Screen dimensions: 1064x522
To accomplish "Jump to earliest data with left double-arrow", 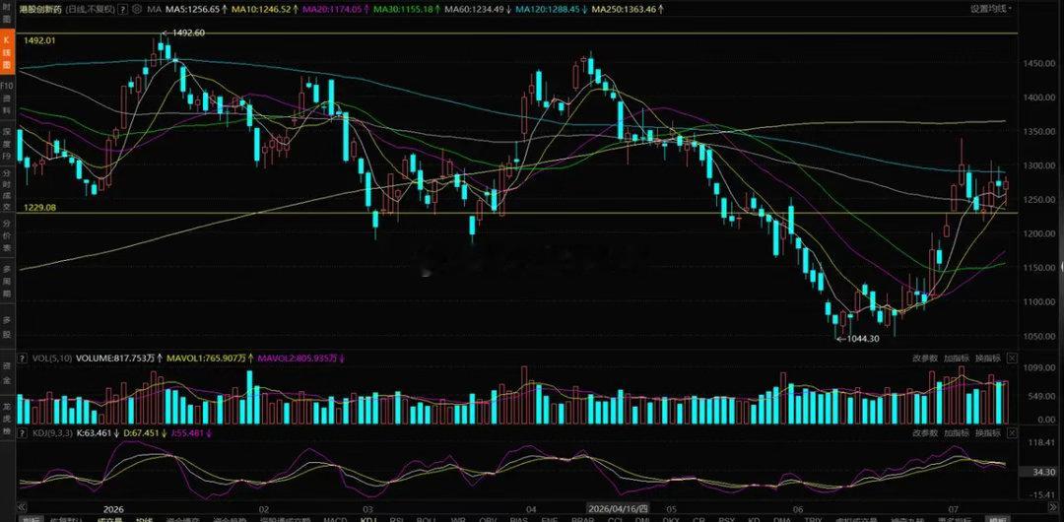I will pos(22,508).
